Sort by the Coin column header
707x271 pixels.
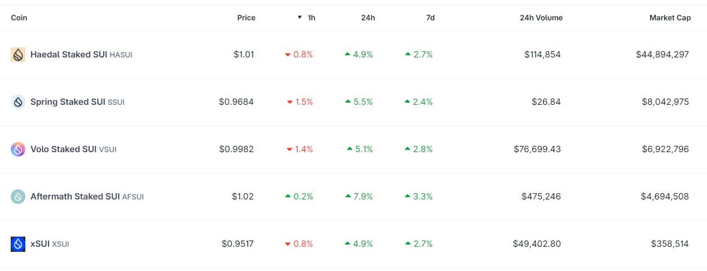19,17
